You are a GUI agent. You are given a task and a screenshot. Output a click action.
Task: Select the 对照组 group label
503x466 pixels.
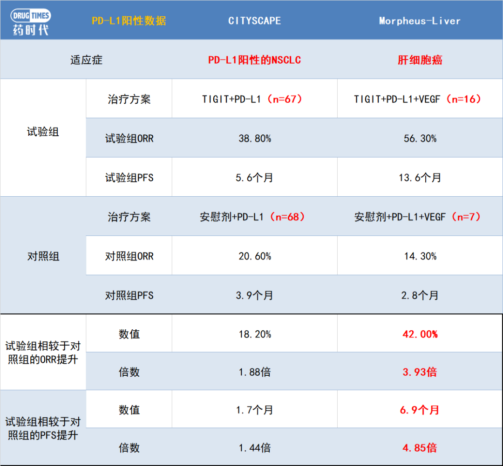point(43,256)
